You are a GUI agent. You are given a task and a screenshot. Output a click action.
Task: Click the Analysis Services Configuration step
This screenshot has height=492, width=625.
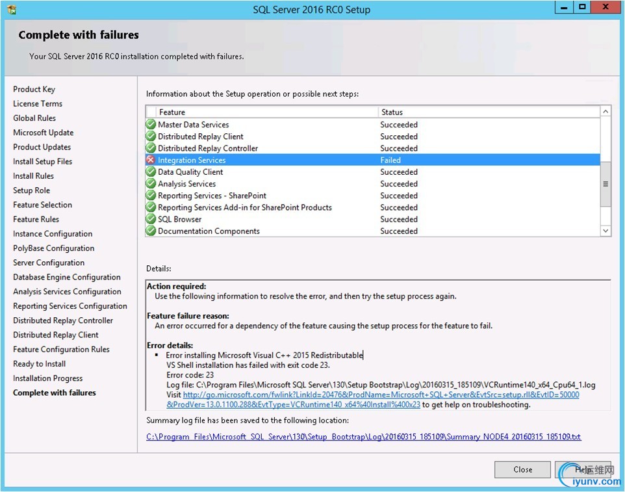point(67,291)
